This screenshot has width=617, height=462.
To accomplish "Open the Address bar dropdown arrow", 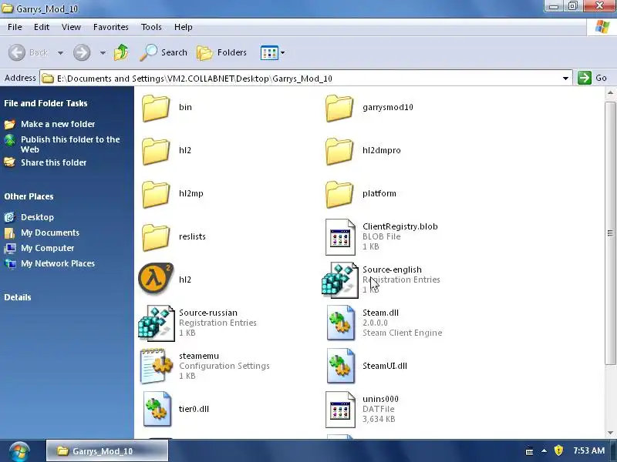I will click(565, 79).
